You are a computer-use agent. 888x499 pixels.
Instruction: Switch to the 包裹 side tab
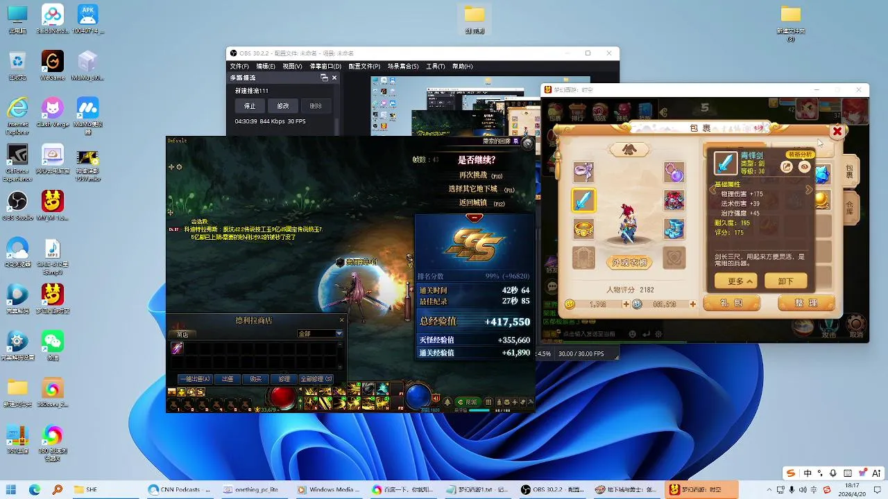coord(850,170)
